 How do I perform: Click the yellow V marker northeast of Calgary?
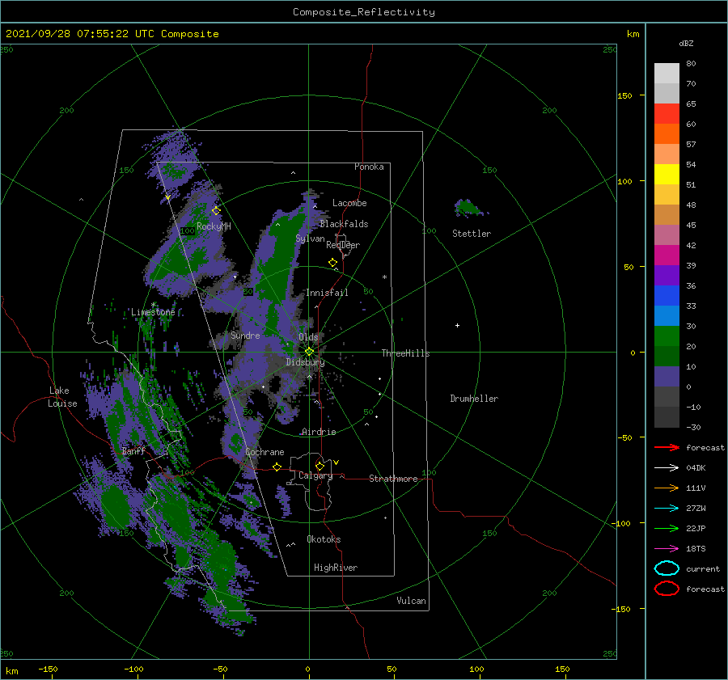(336, 462)
